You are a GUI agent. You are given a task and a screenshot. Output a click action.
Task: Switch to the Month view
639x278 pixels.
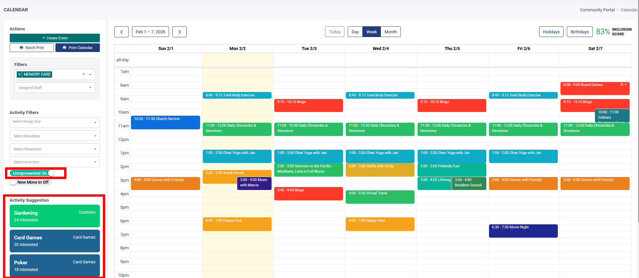390,32
